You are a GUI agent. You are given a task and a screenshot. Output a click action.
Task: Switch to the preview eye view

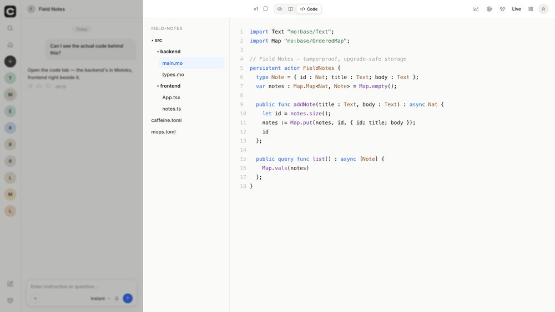point(280,9)
